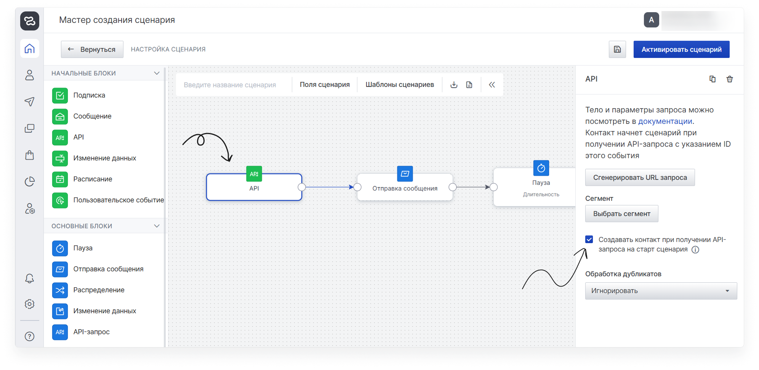Click Сгенерировать URL запроса button
Viewport: 759px width, 370px height.
(x=640, y=178)
